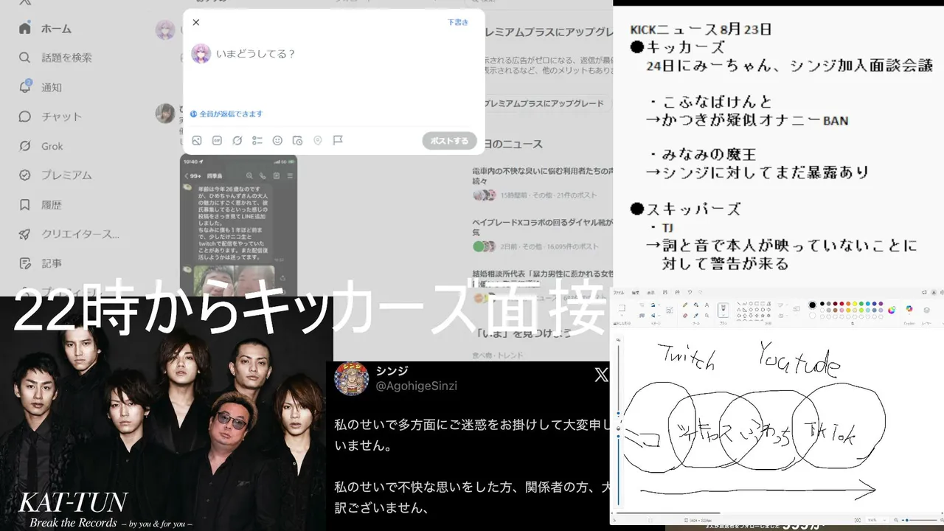Open the layers panel in Paint
The width and height of the screenshot is (944, 531).
[927, 310]
